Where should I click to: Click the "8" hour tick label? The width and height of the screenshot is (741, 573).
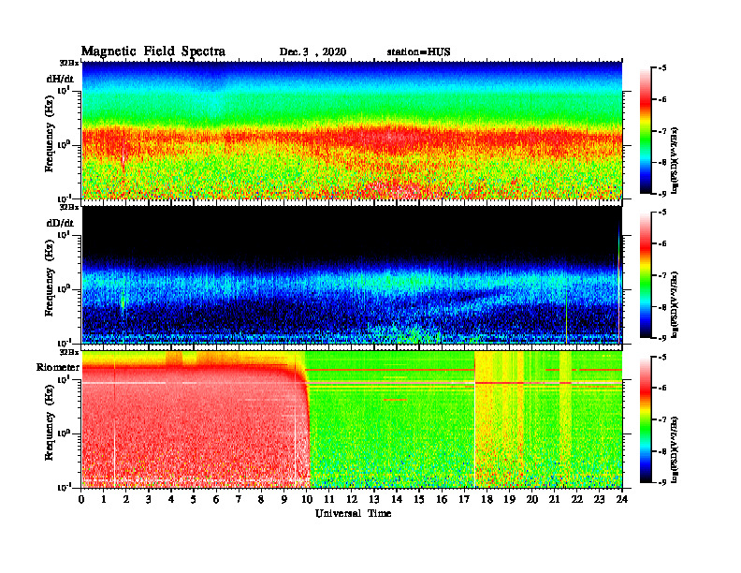click(261, 499)
